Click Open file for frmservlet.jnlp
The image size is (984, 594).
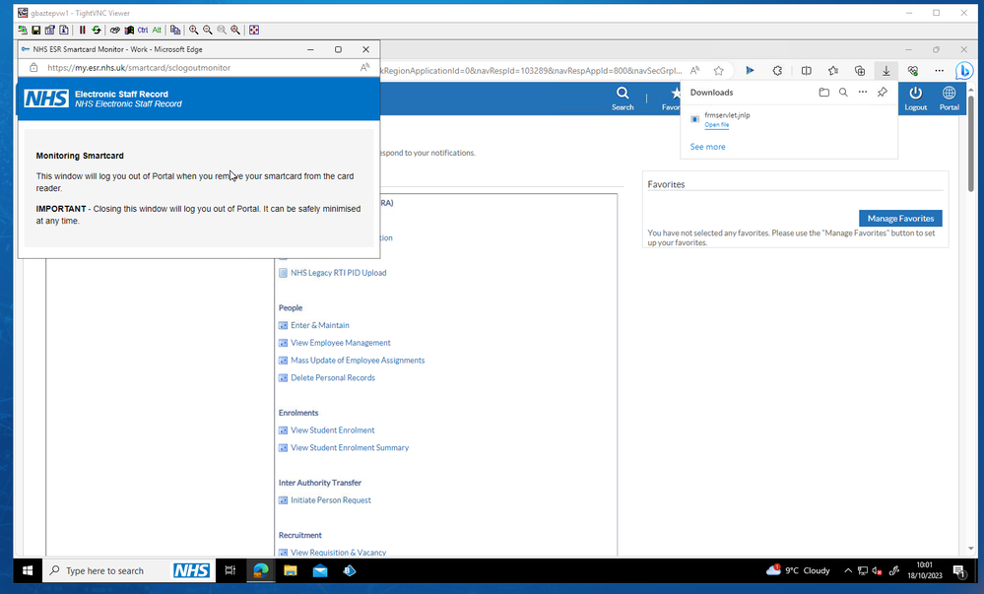tap(717, 125)
